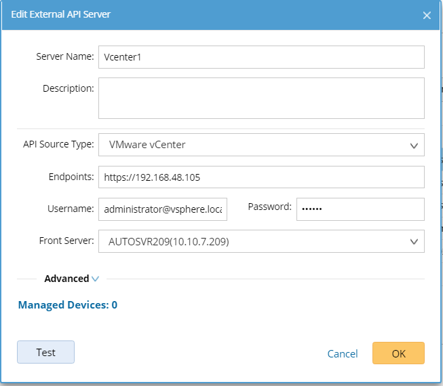
Task: Click the Server Name label text
Action: pos(65,56)
